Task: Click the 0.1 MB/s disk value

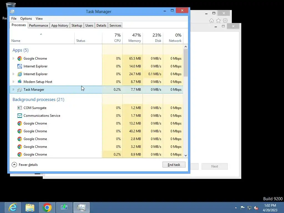Action: (155, 74)
